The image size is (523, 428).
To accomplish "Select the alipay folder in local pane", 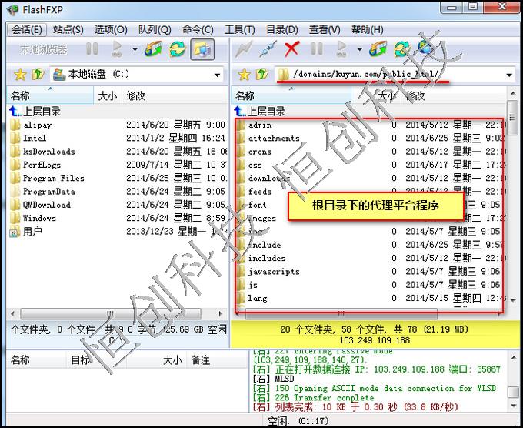I will [37, 125].
